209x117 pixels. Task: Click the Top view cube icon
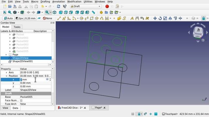tap(66, 12)
